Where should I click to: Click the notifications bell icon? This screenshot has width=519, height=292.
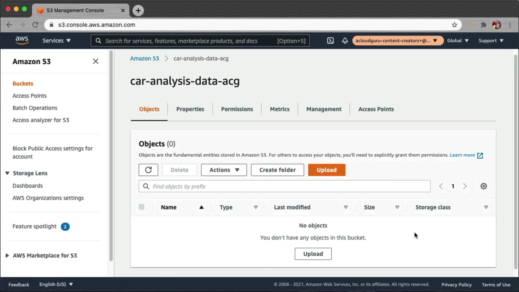(x=345, y=41)
